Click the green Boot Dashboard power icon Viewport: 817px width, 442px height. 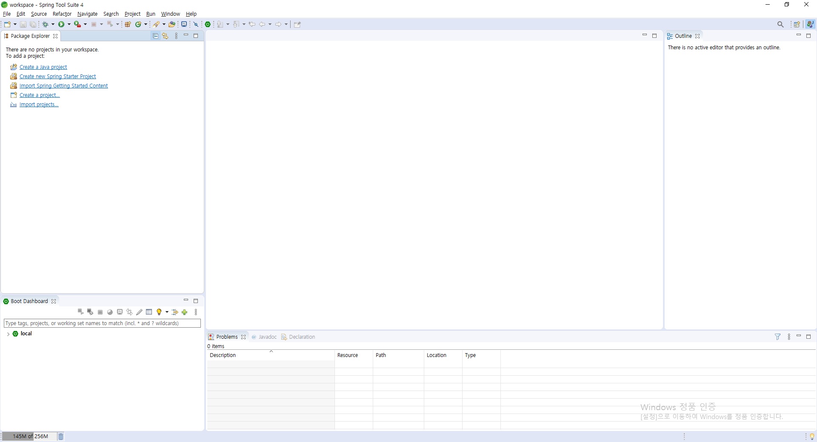(x=208, y=24)
